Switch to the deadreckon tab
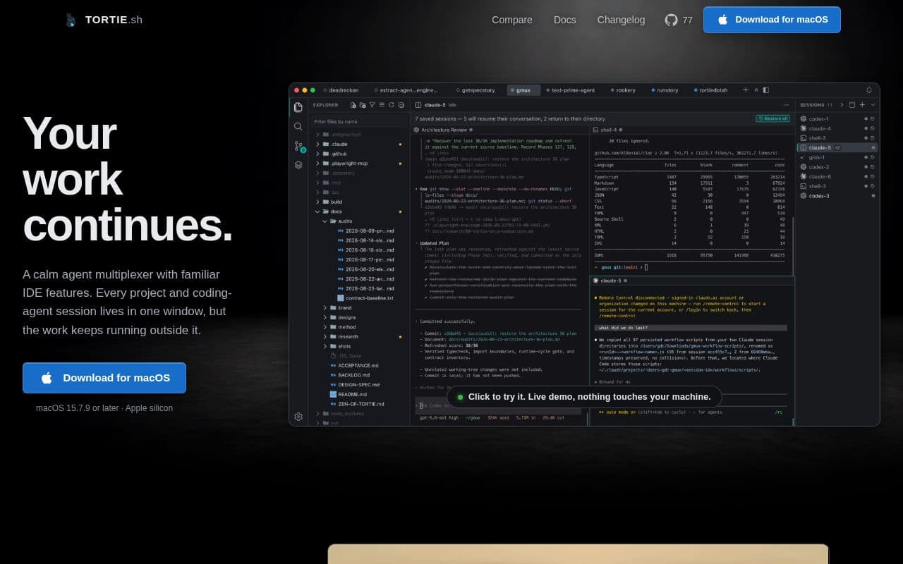Image resolution: width=903 pixels, height=564 pixels. [x=341, y=90]
